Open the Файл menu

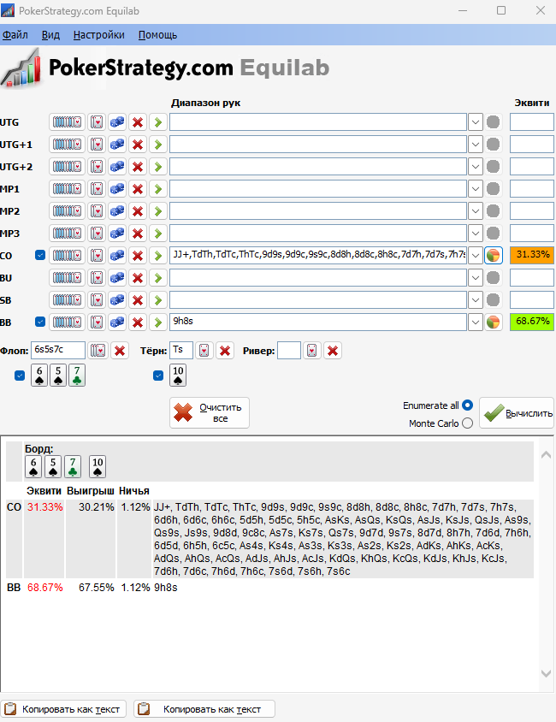tap(15, 35)
